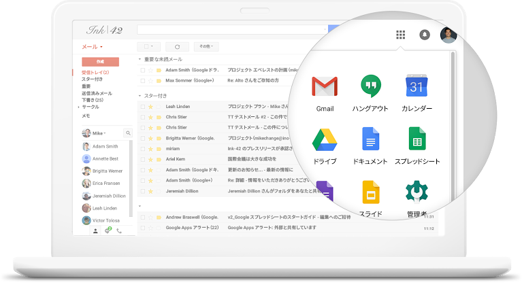The width and height of the screenshot is (522, 291).
Task: Open the contacts person icon at the bottom
Action: pyautogui.click(x=95, y=230)
